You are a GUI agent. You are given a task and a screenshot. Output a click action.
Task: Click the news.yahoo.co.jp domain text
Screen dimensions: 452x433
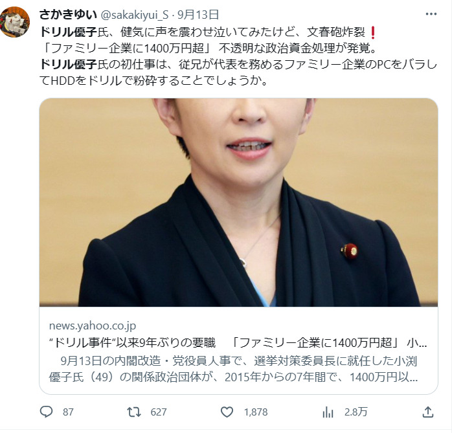coord(93,326)
